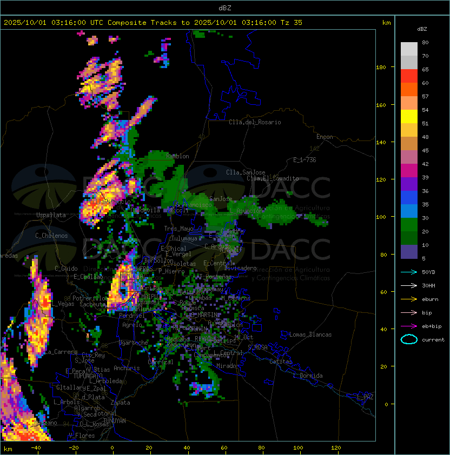
Task: Click the 'Ramblon' place label
Action: coord(177,156)
